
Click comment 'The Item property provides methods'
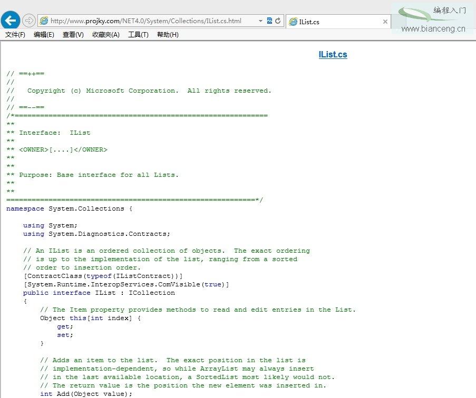click(198, 310)
